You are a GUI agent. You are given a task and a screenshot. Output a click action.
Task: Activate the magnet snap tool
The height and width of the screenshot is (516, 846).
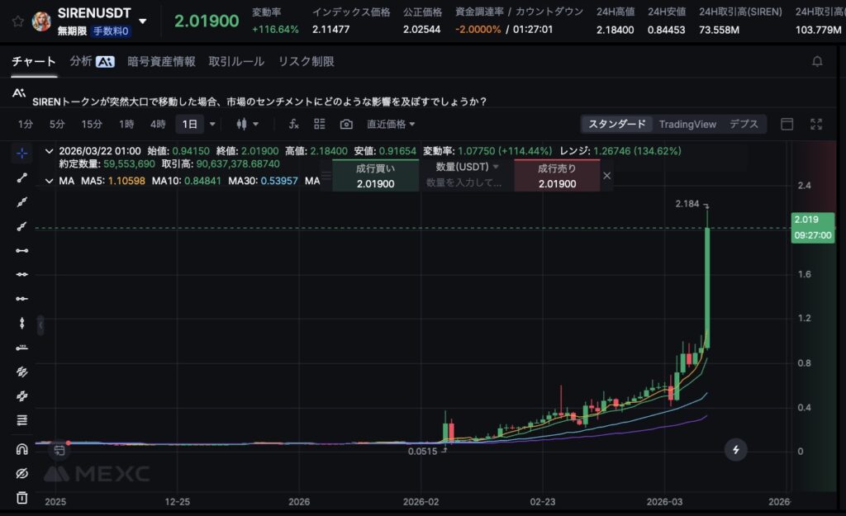tap(22, 449)
